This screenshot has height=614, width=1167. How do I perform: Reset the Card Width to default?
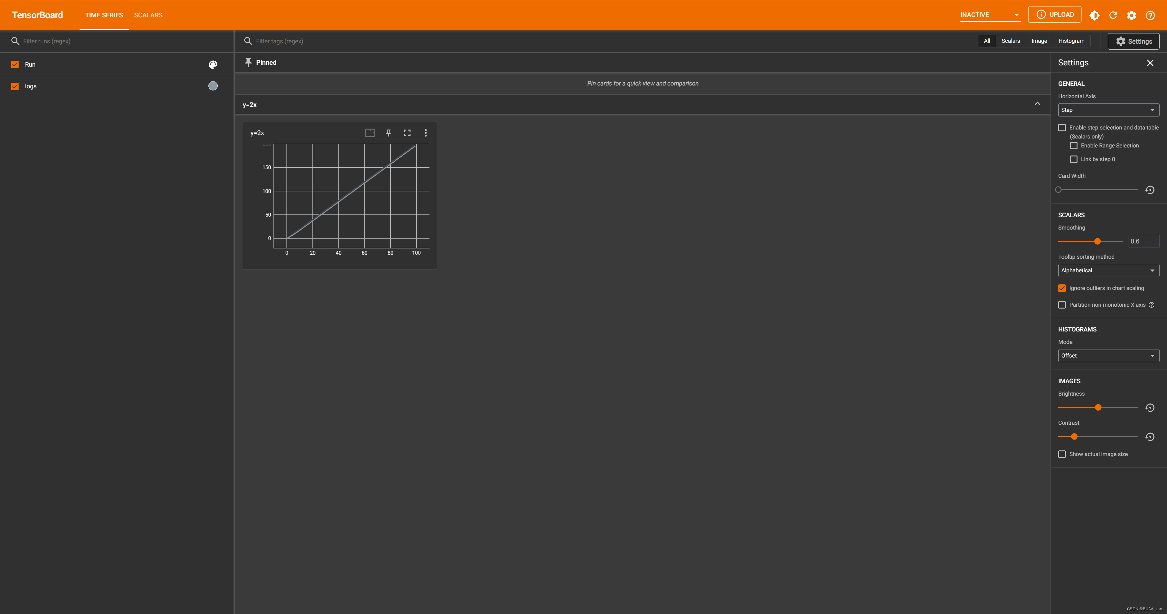pos(1149,190)
